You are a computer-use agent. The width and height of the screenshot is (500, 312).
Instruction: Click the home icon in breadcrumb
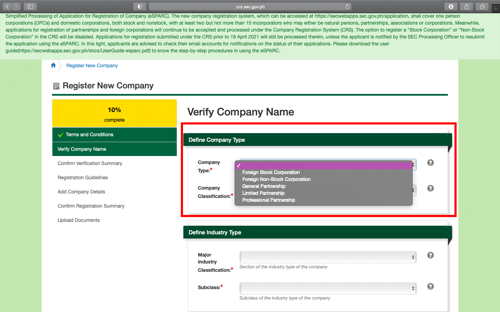click(x=53, y=66)
